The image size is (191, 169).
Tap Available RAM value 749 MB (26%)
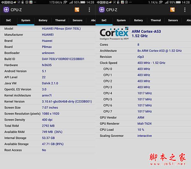click(52, 132)
